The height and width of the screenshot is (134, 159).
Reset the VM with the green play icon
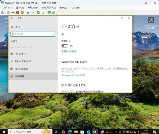(x=33, y=12)
